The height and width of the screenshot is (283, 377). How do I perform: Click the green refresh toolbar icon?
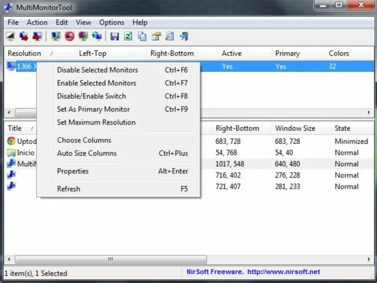[x=128, y=36]
